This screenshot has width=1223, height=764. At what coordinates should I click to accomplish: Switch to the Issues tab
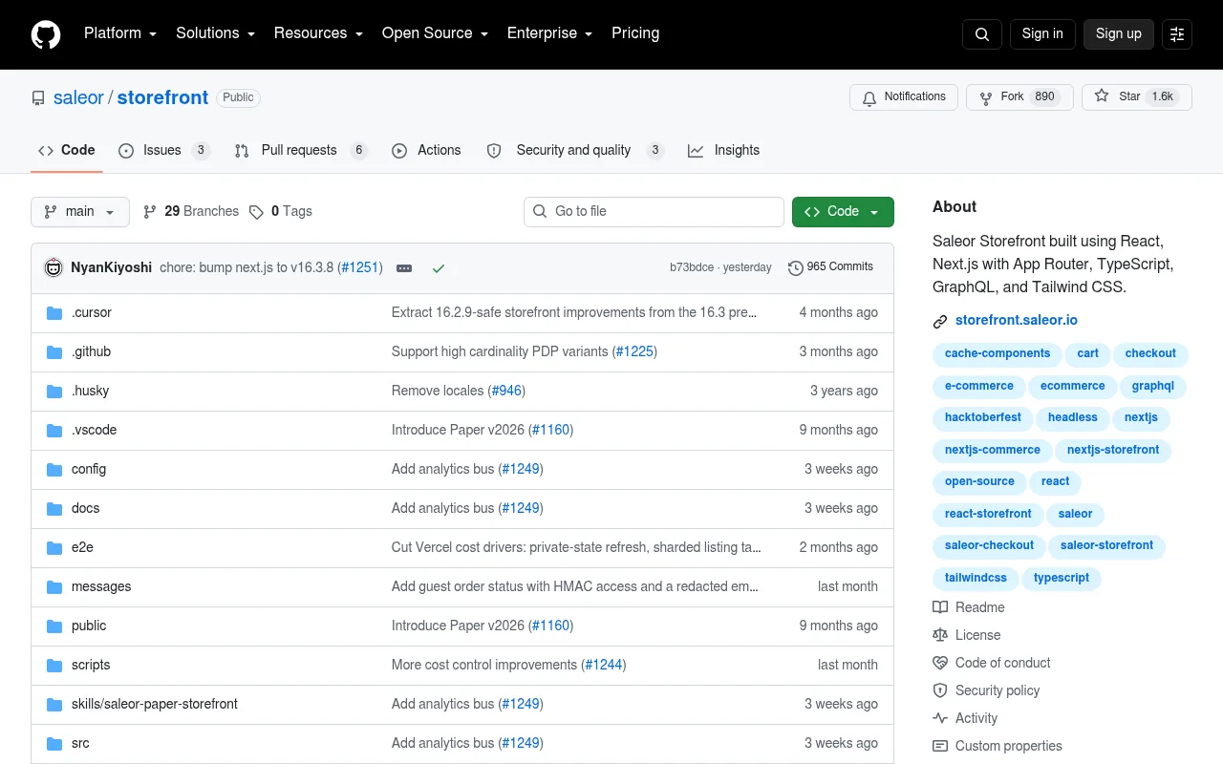click(x=164, y=151)
